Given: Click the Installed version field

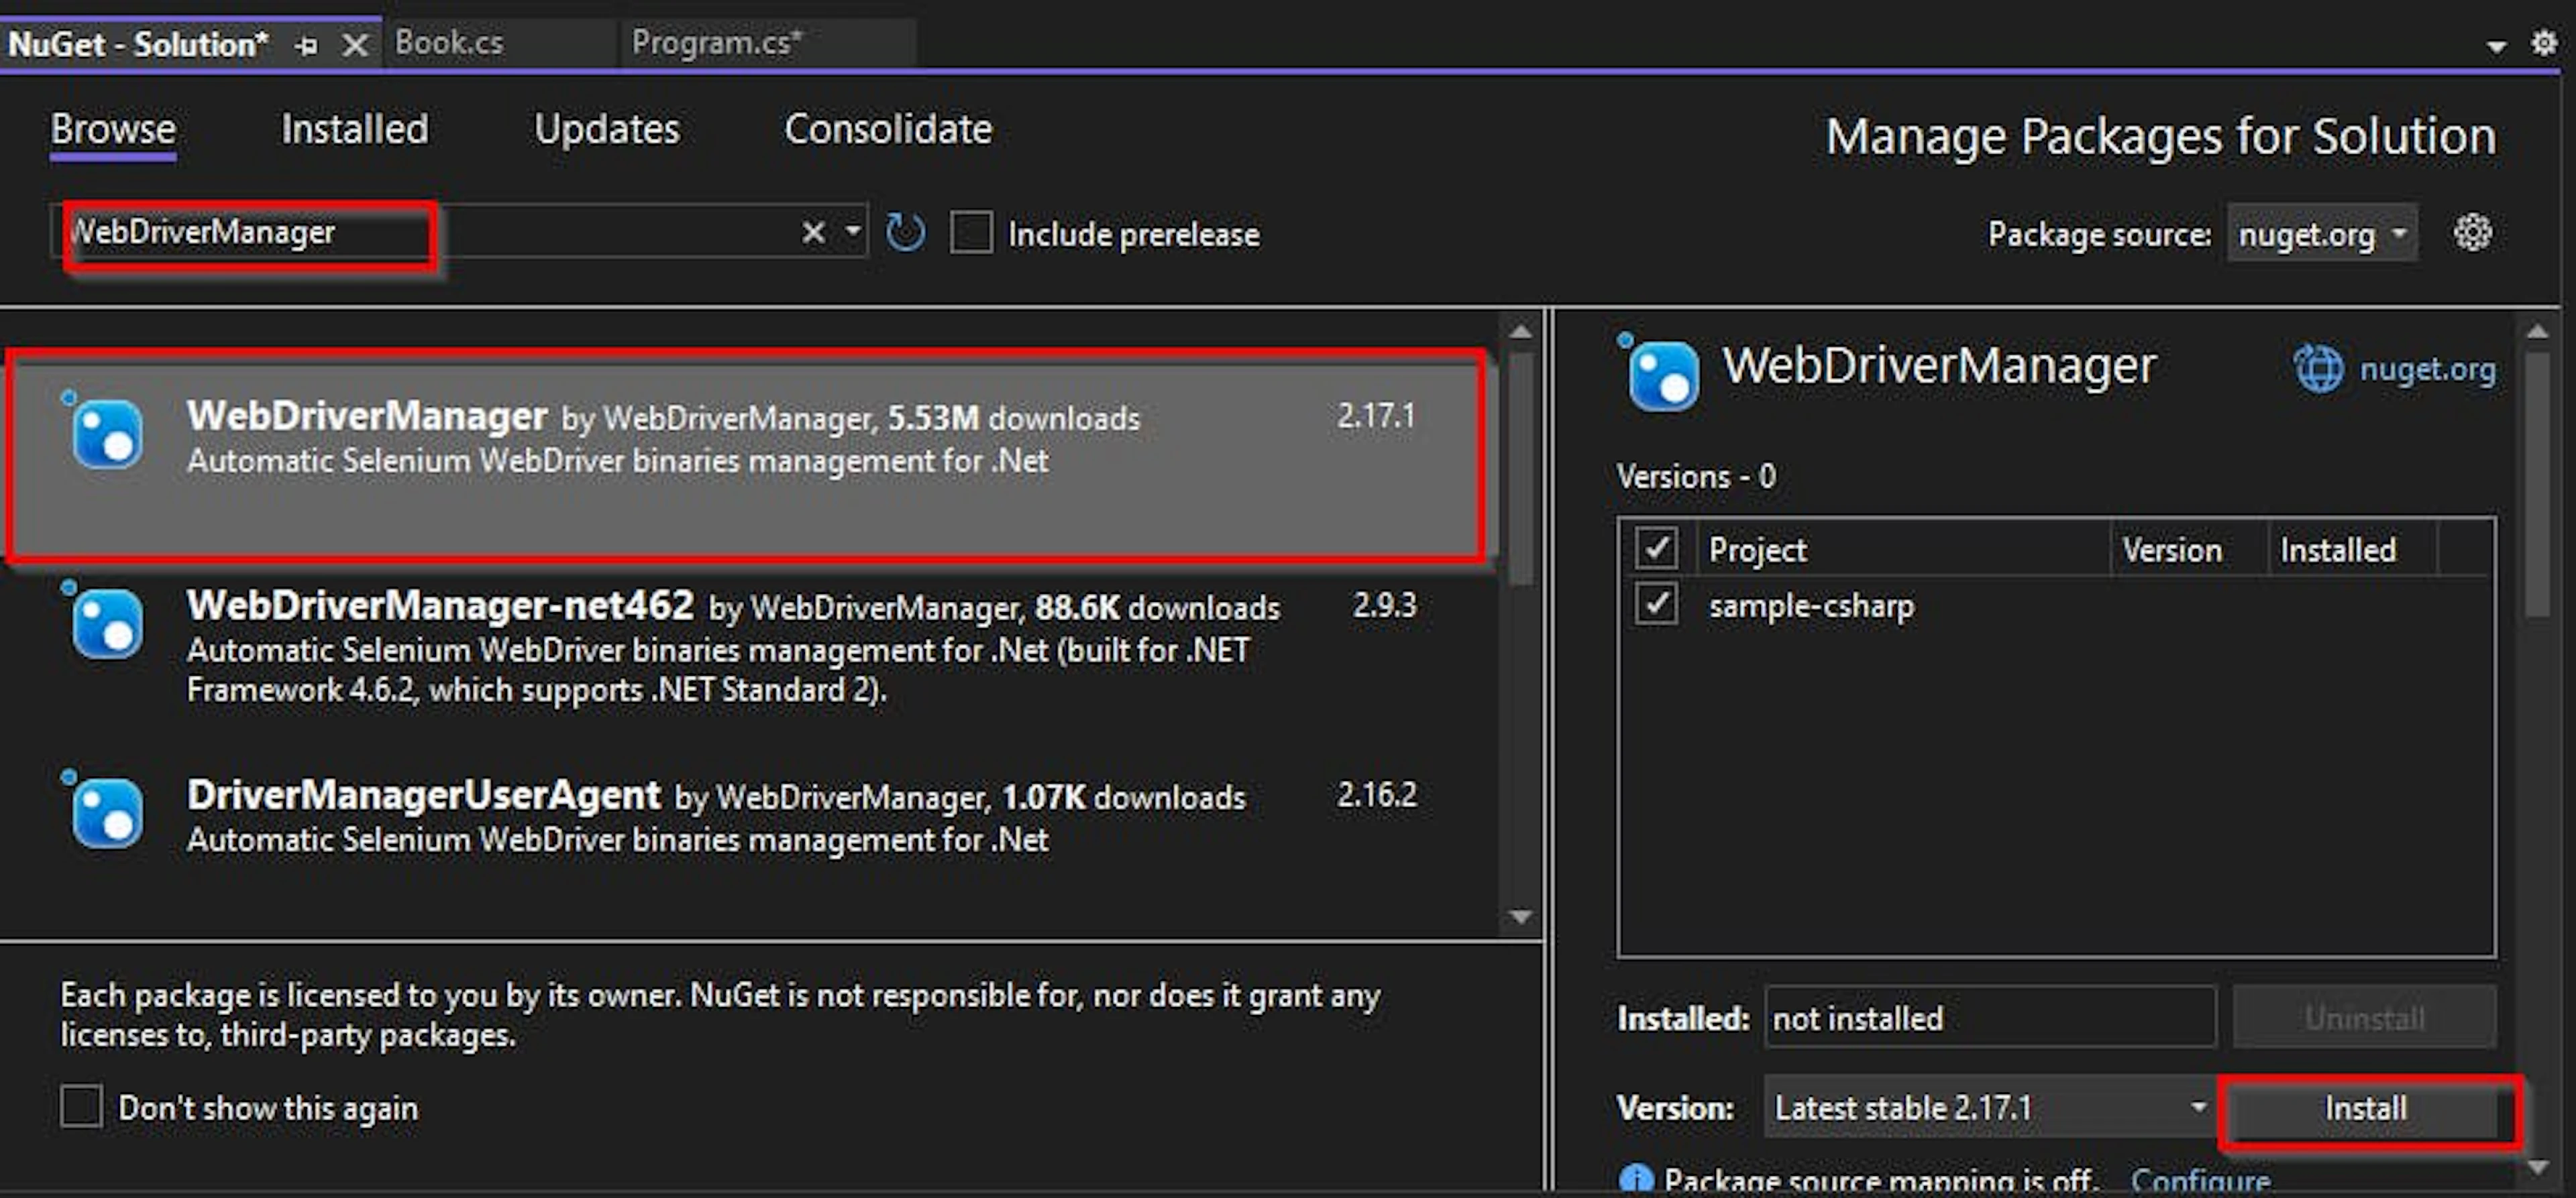Looking at the screenshot, I should tap(1990, 1017).
